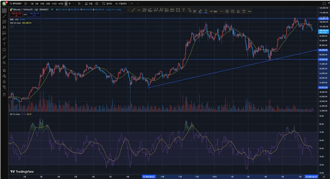Undo the last action
The width and height of the screenshot is (330, 179).
(132, 4)
